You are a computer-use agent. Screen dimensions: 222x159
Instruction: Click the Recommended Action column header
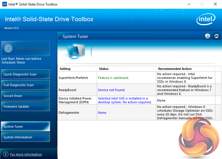(185, 69)
